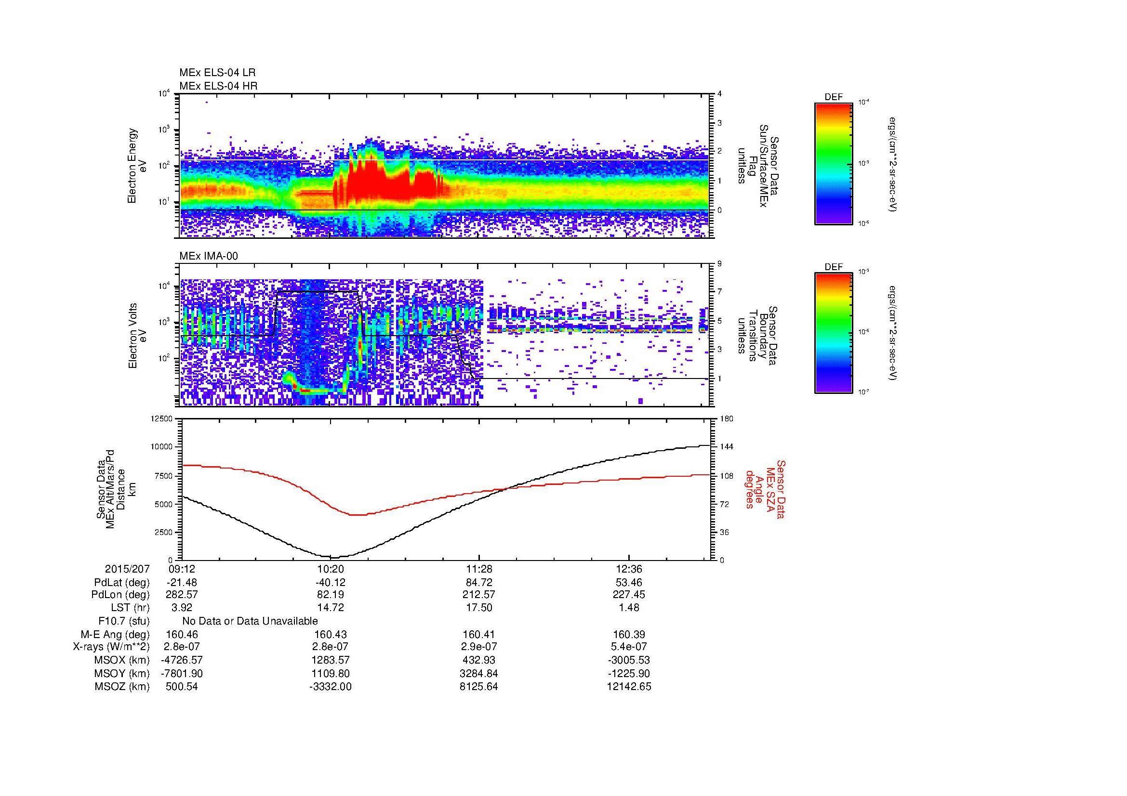Click the 12:36 time tick label
The image size is (1127, 796).
pos(629,569)
